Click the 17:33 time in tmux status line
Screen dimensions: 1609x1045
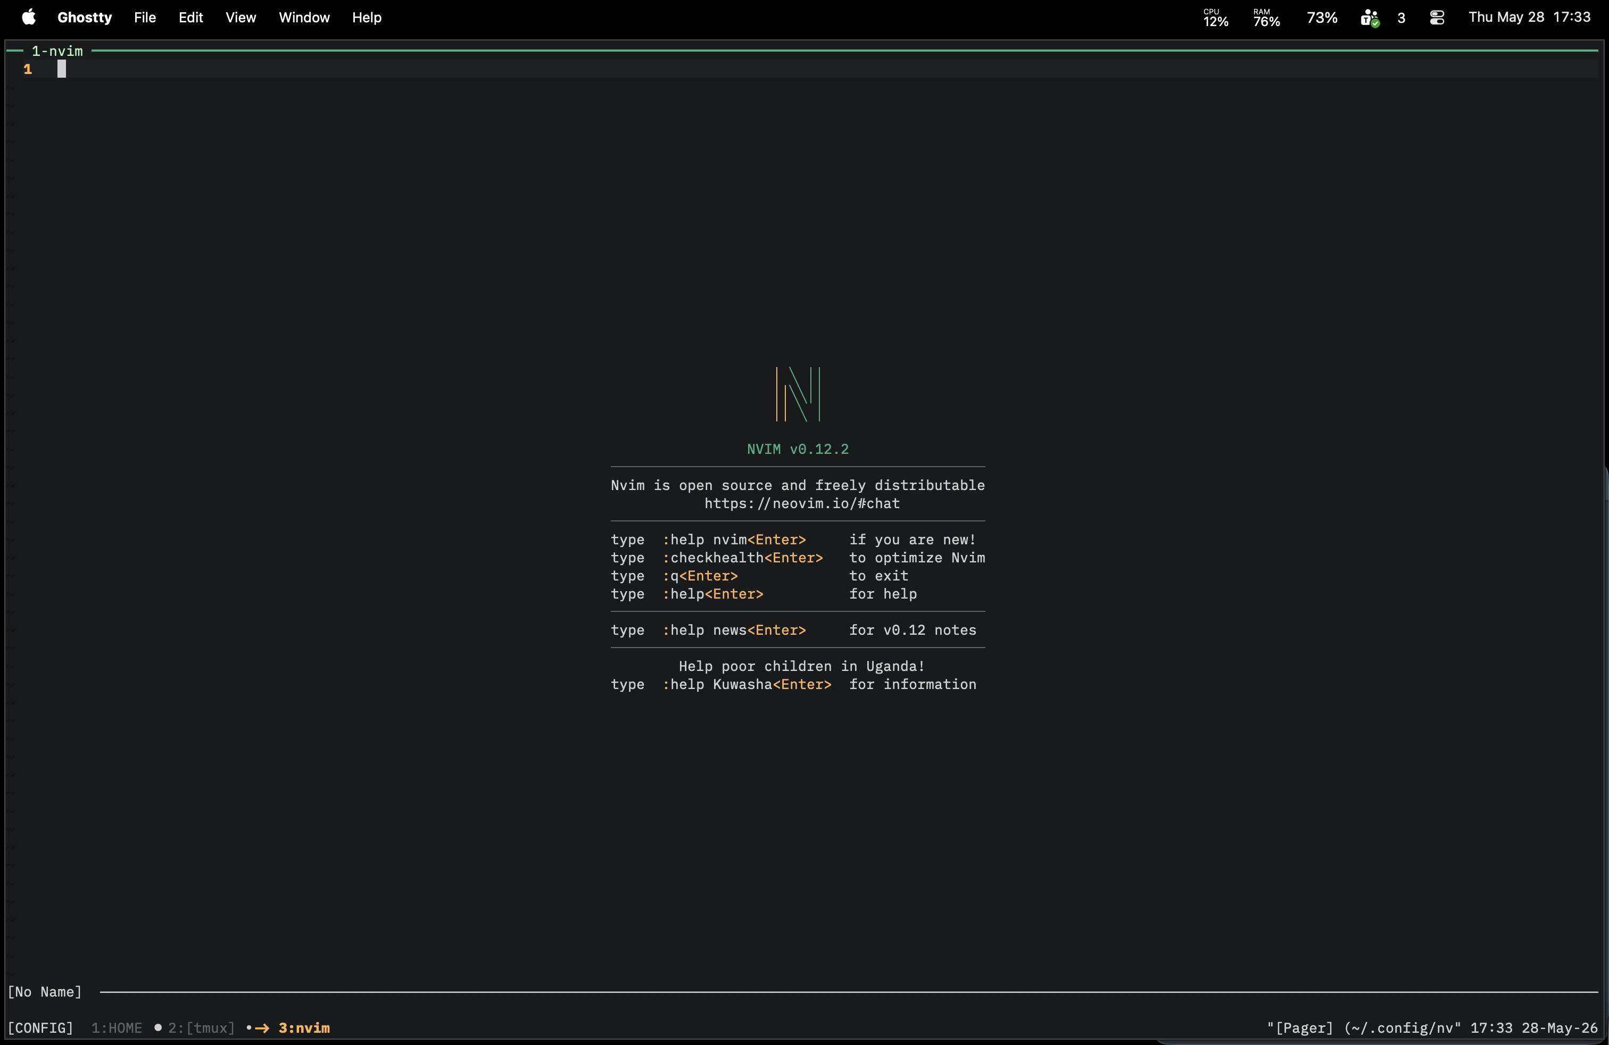tap(1491, 1028)
